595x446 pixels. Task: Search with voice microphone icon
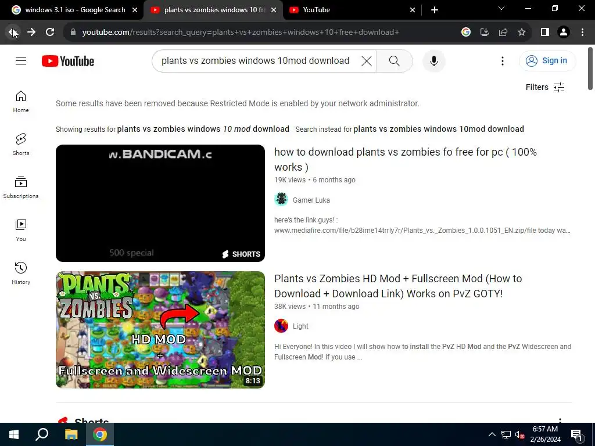[x=433, y=60]
